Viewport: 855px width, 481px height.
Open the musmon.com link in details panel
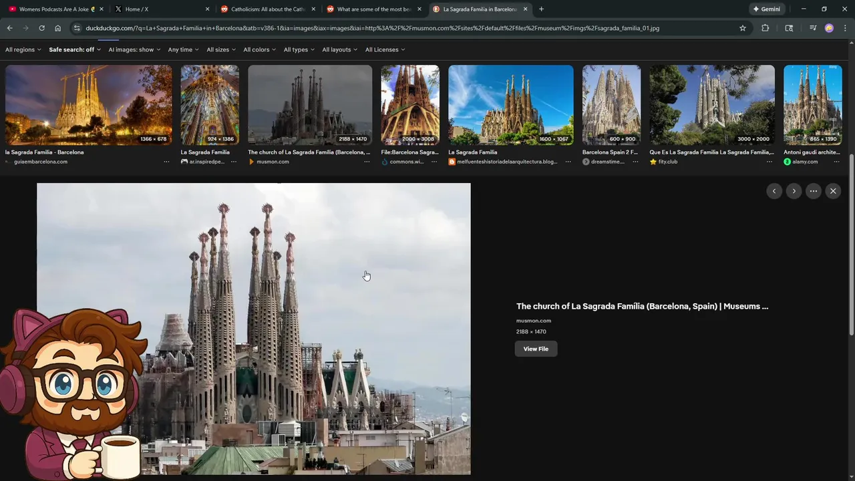point(534,321)
